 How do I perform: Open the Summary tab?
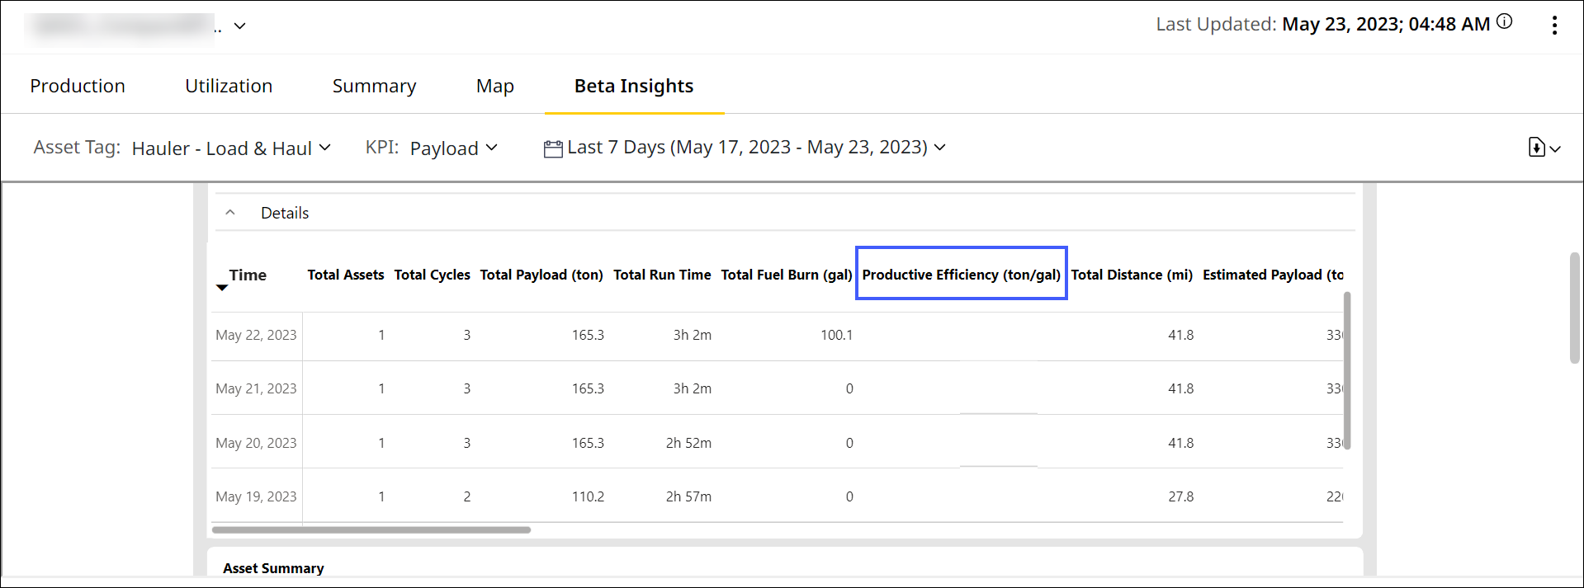[374, 86]
